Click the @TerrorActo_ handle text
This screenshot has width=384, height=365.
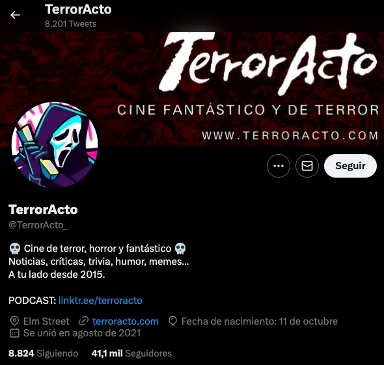[x=38, y=225]
